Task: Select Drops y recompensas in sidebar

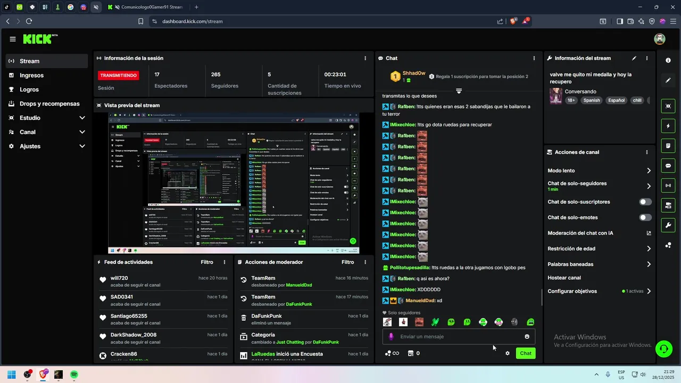Action: [x=47, y=104]
